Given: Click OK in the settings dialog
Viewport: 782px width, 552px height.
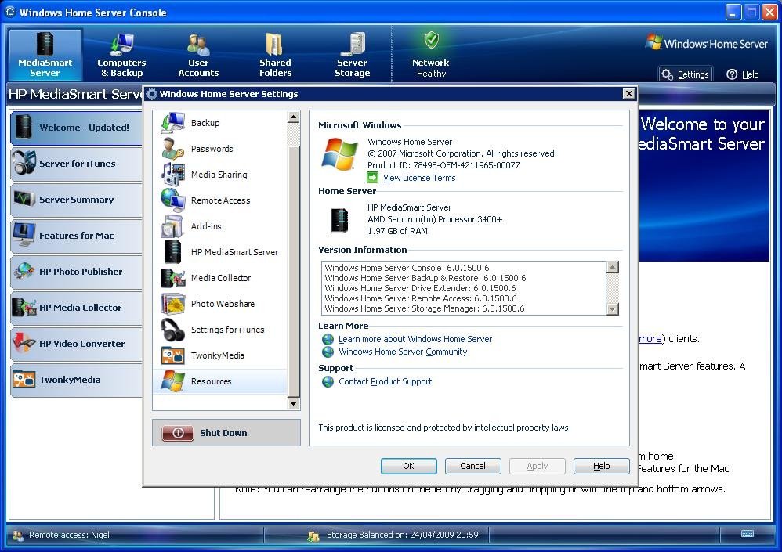Looking at the screenshot, I should coord(408,466).
